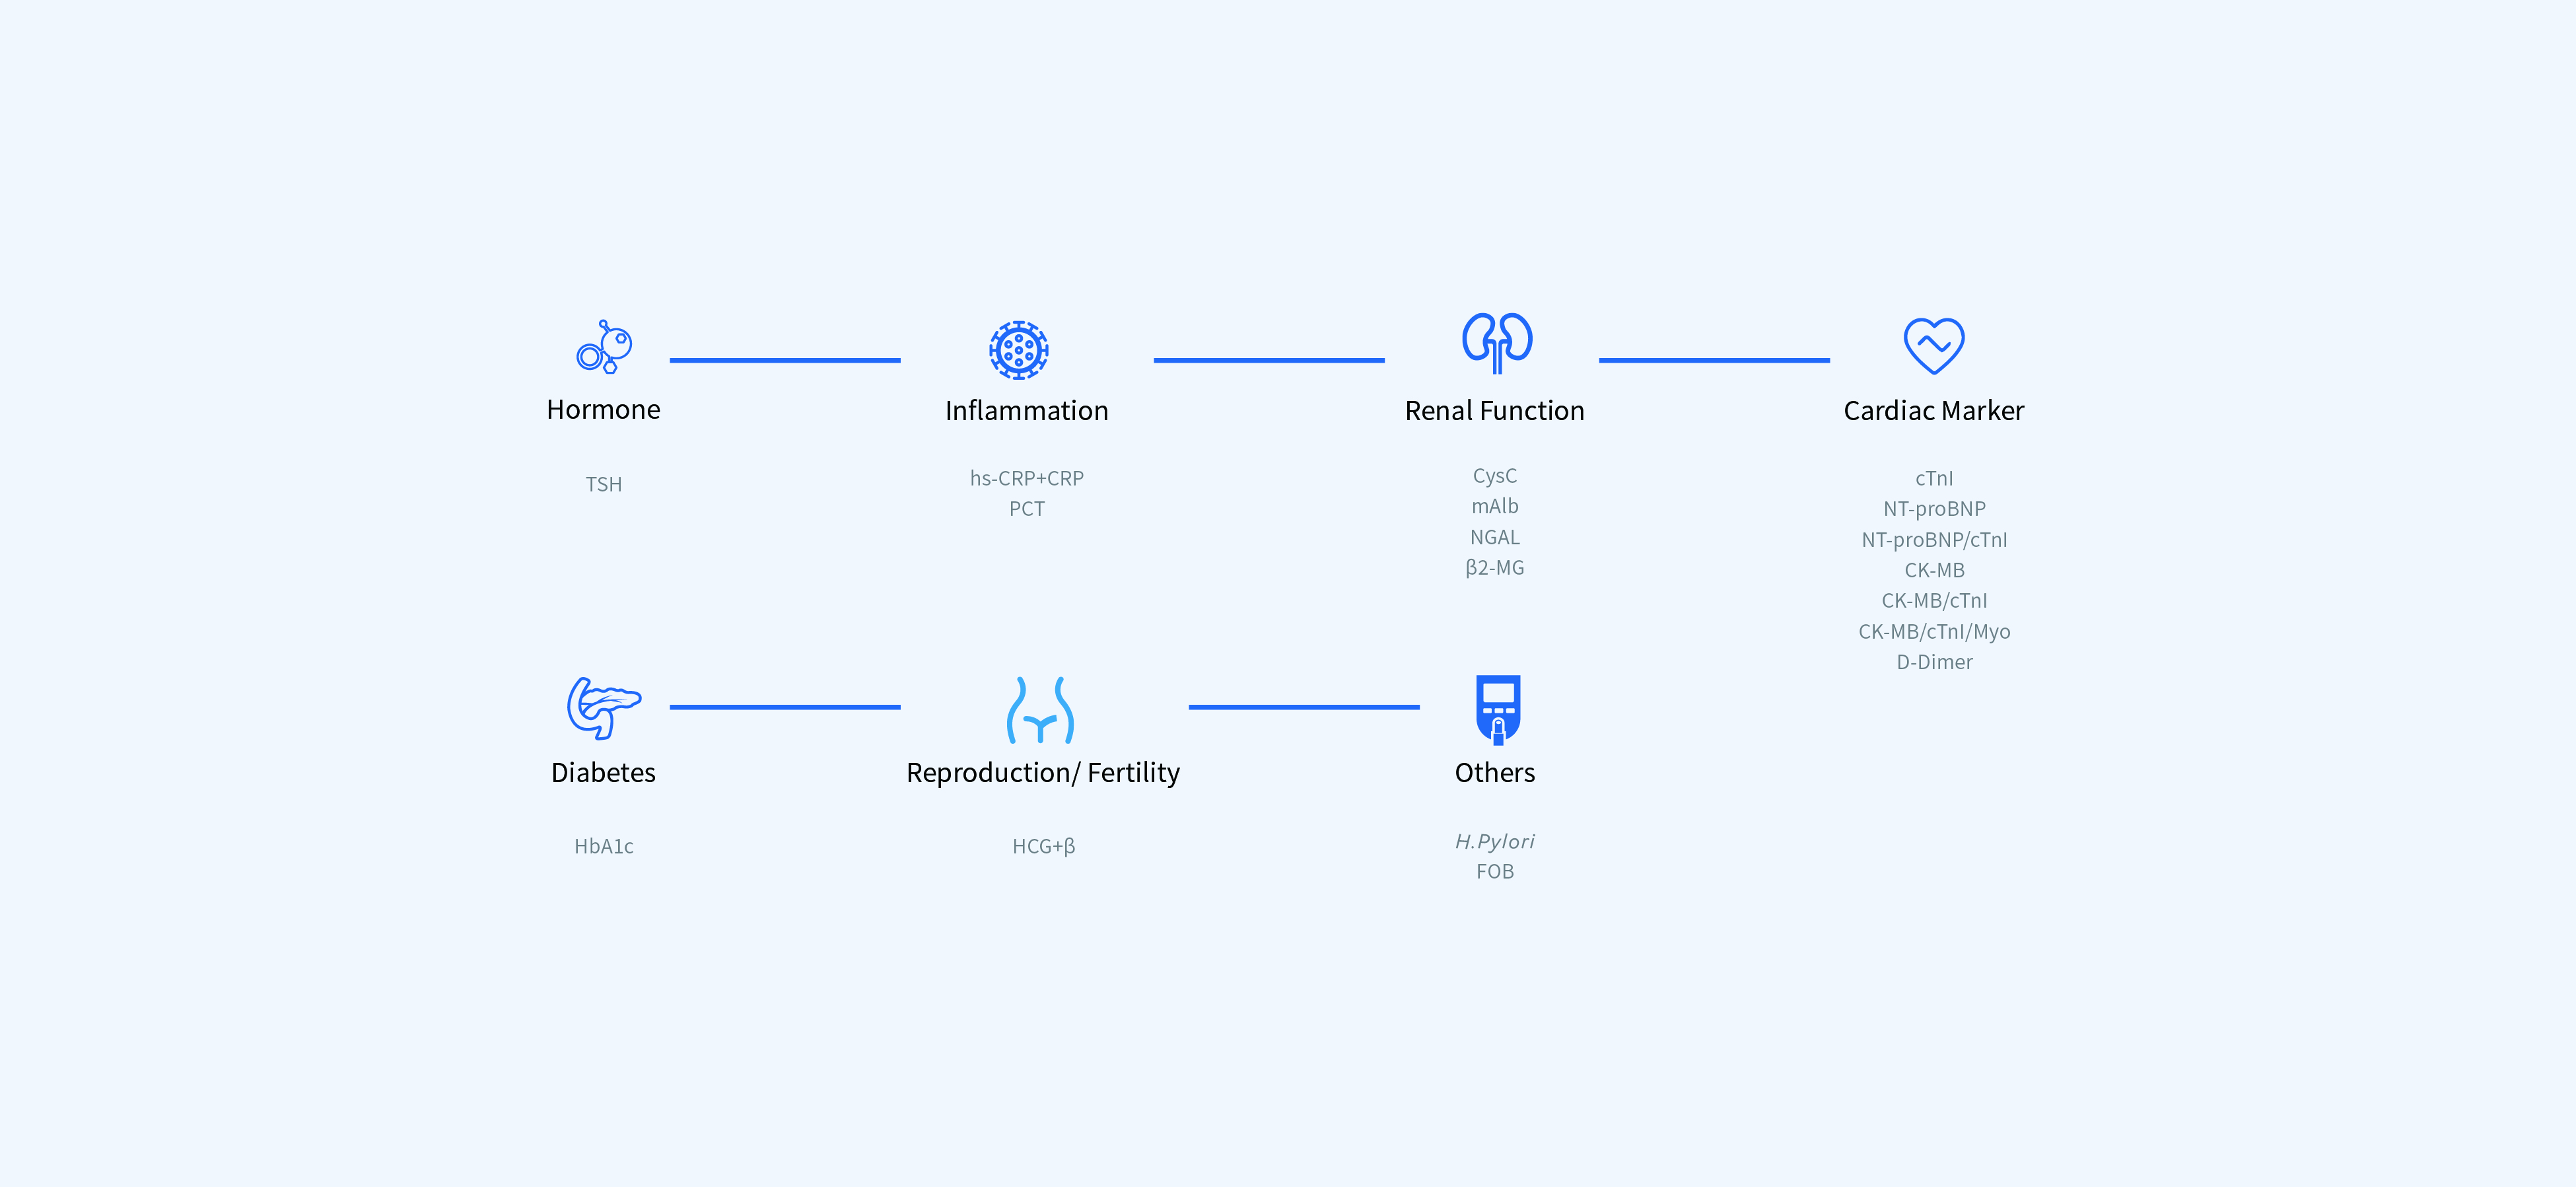The image size is (2576, 1187).
Task: Select the HCG+β test item
Action: 1042,846
